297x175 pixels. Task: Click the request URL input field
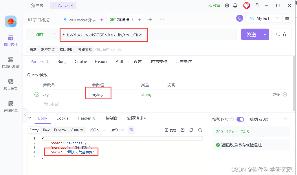pos(148,35)
